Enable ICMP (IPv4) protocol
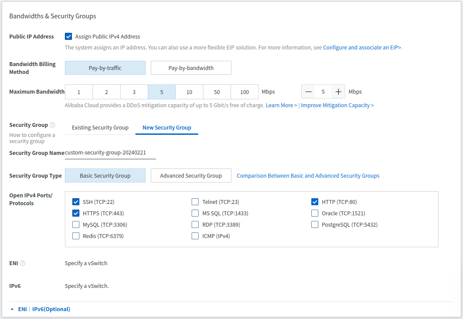This screenshot has width=463, height=319. point(195,235)
